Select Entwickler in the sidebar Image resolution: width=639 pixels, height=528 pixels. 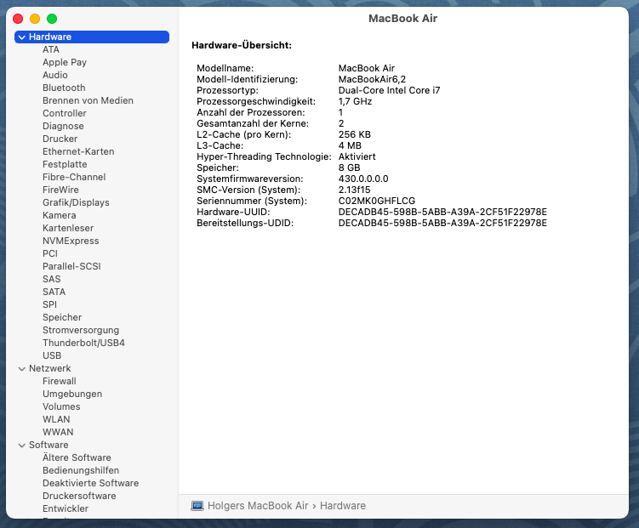tap(66, 508)
